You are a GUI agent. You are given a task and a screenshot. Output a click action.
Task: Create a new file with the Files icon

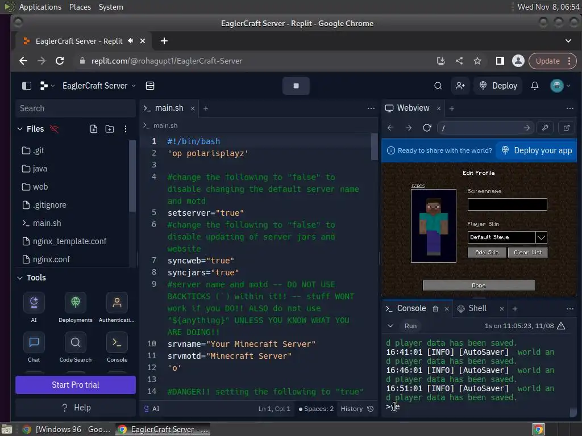[x=94, y=129]
